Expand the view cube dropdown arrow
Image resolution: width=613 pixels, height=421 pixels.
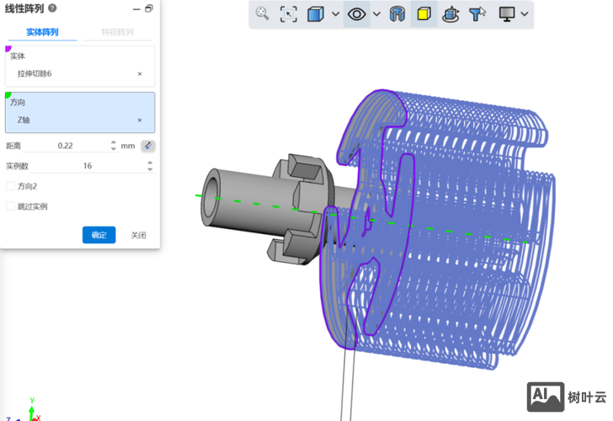click(335, 14)
